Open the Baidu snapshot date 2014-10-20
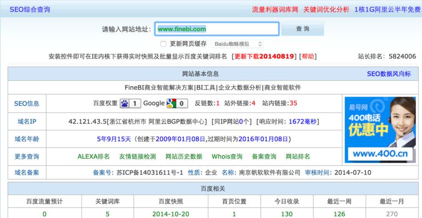This screenshot has height=218, width=422. [171, 214]
